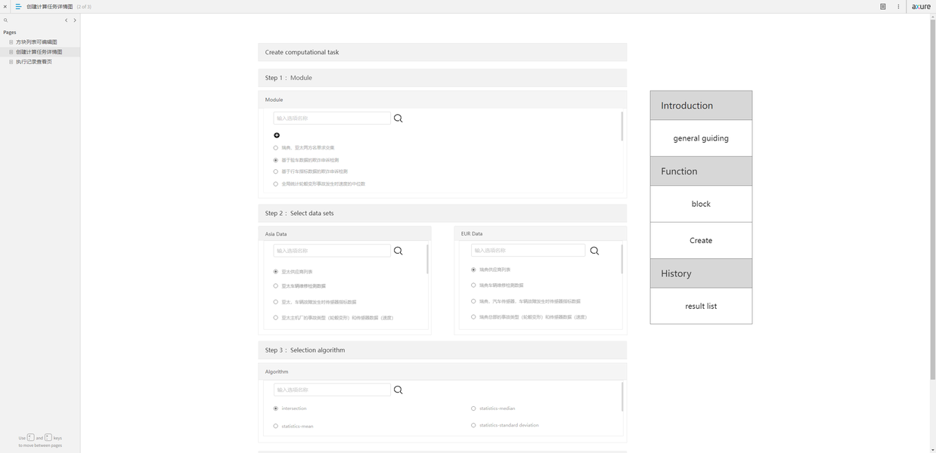Viewport: 936px width, 453px height.
Task: Click the 'Create' navigation button
Action: click(701, 240)
